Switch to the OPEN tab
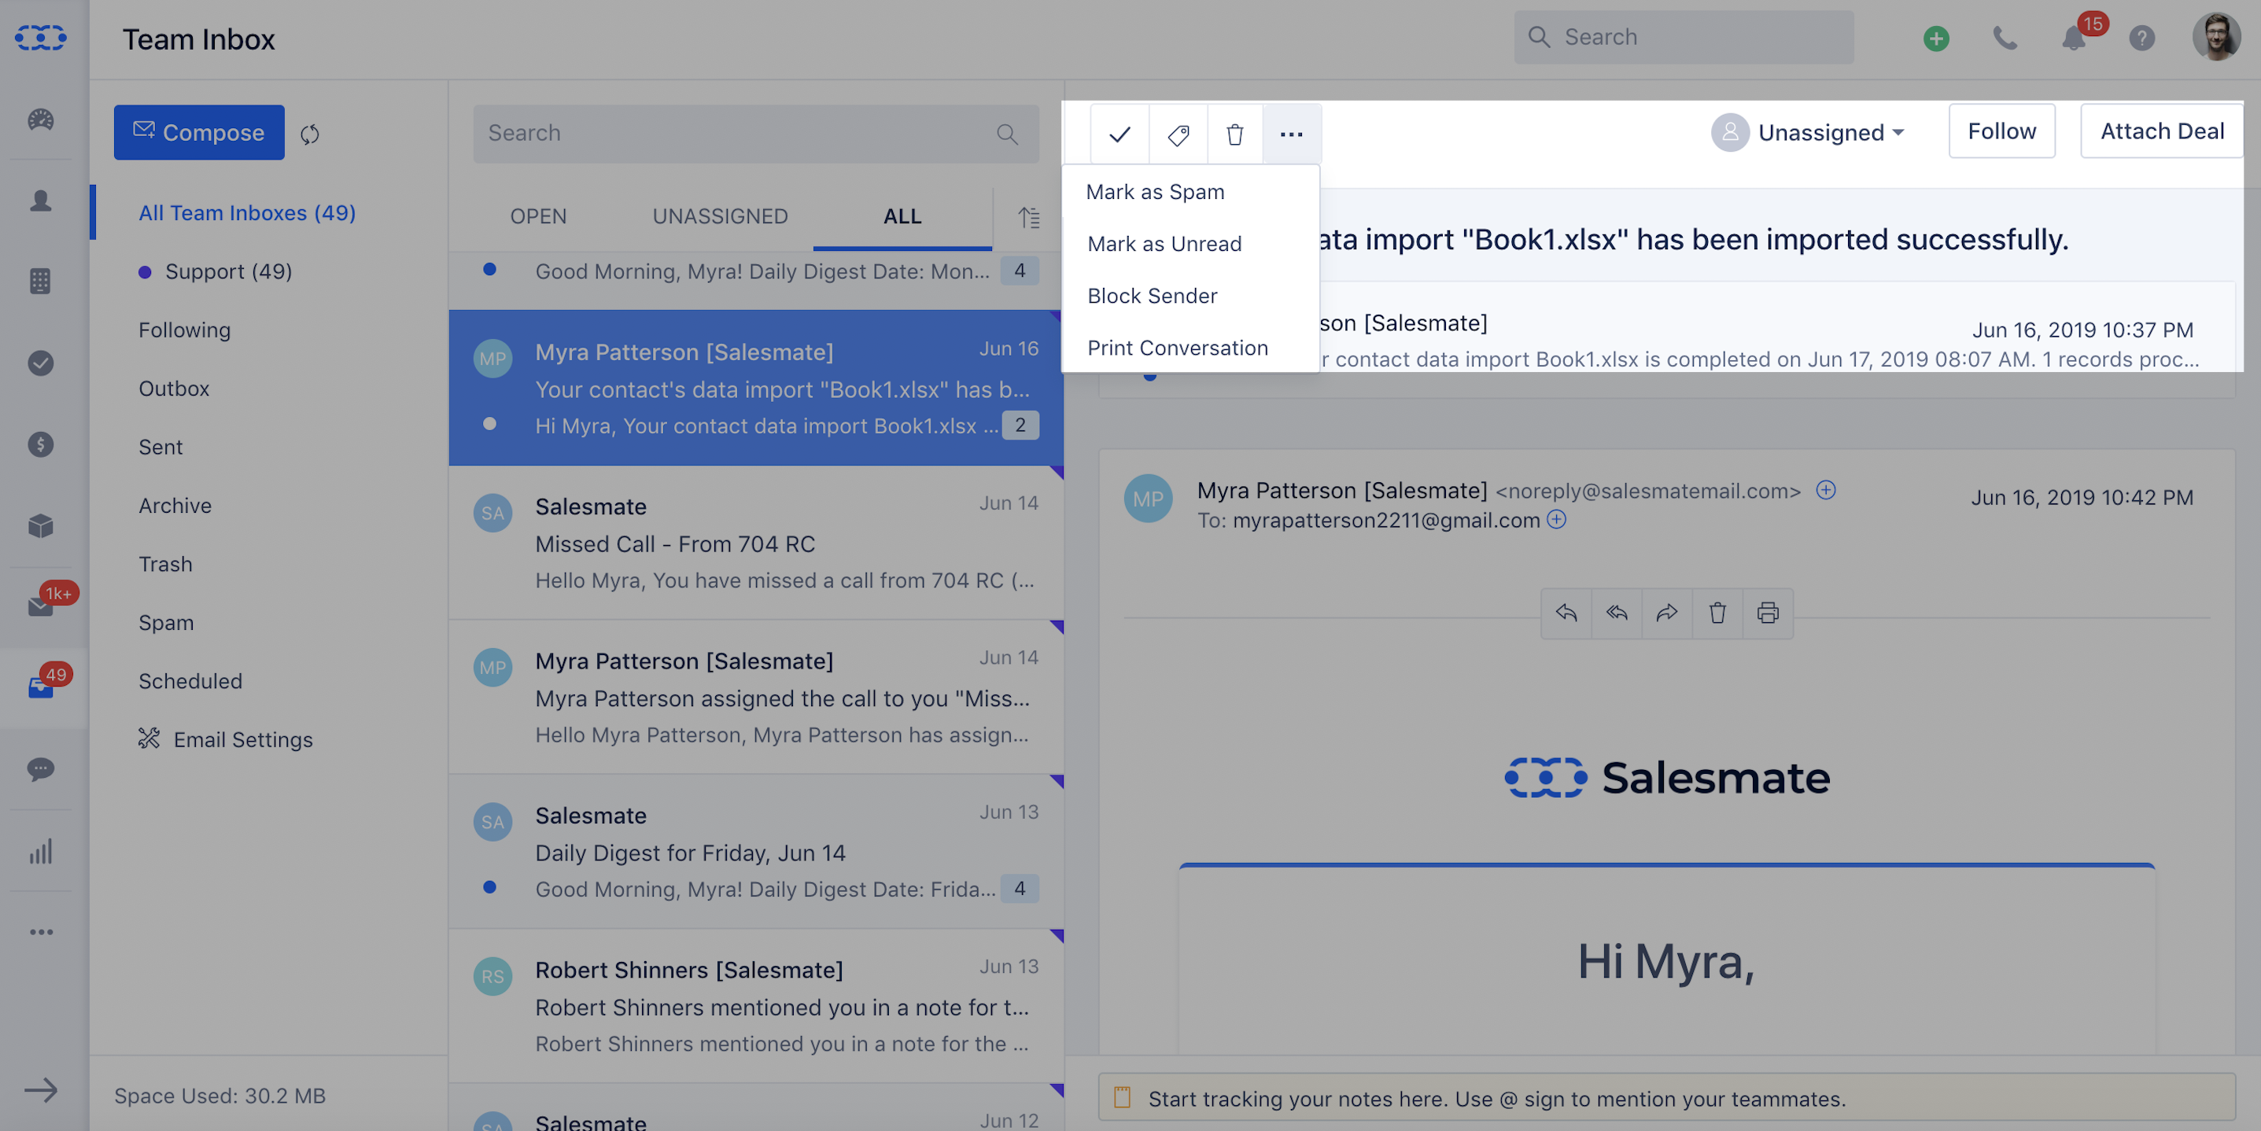The image size is (2261, 1131). [x=538, y=216]
